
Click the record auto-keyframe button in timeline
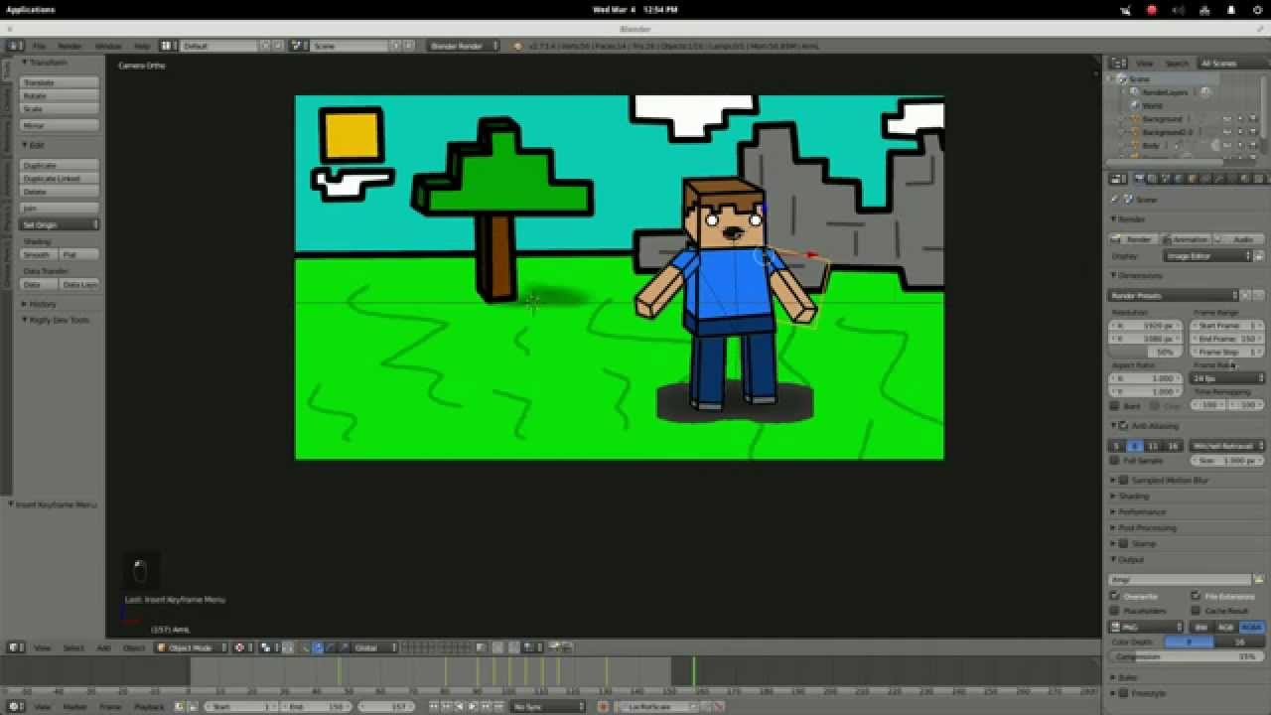(x=603, y=706)
